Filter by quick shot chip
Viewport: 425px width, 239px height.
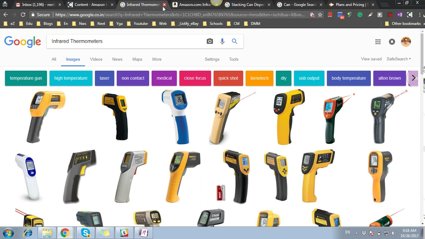tap(228, 78)
